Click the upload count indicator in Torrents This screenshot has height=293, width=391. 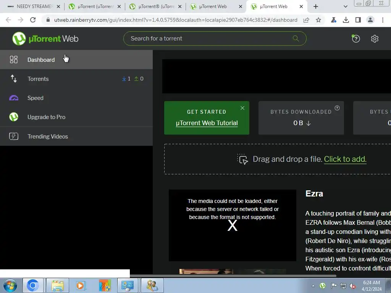(x=139, y=79)
